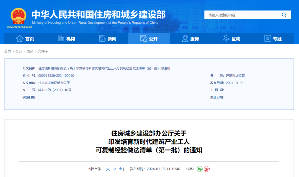
Task: Share via the WeChat icon
Action: (x=200, y=169)
